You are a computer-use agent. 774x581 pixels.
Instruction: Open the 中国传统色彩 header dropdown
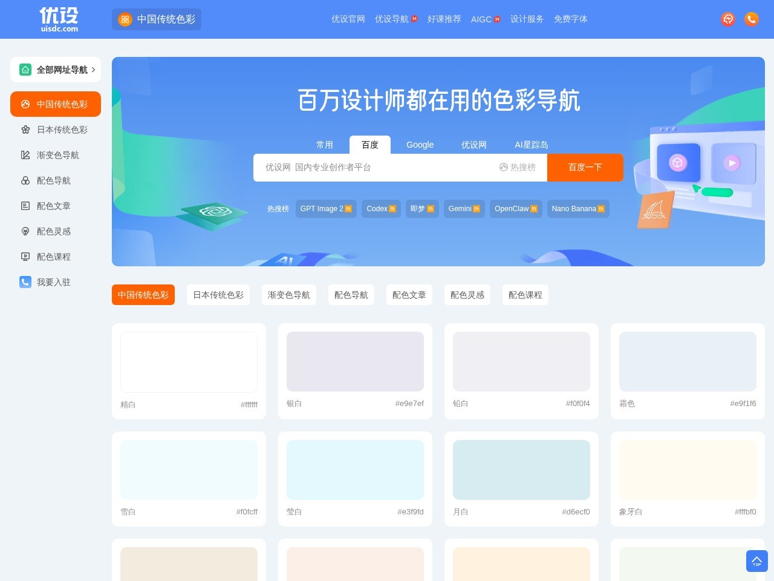click(157, 19)
